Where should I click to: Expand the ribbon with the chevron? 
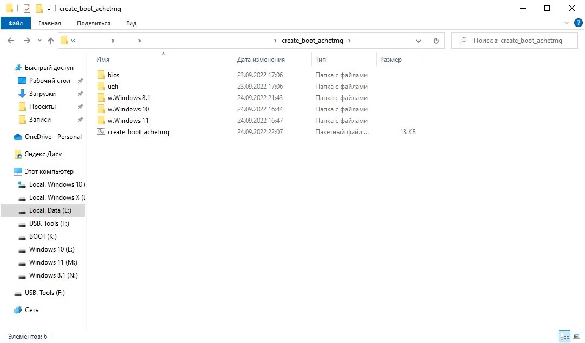[567, 23]
